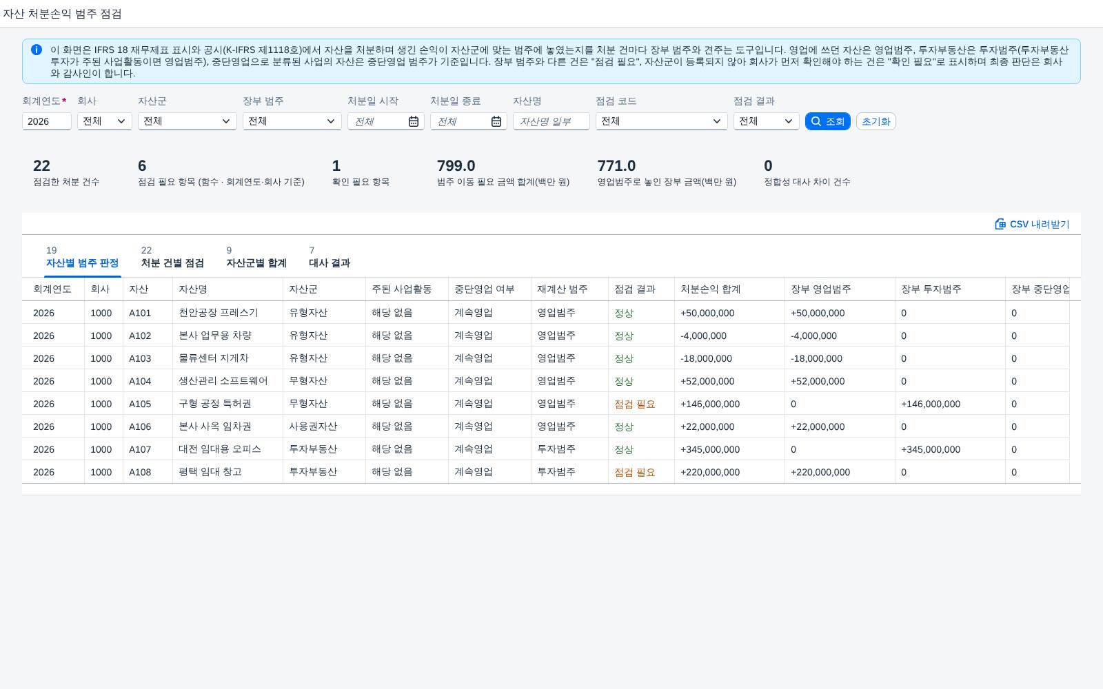The height and width of the screenshot is (689, 1103).
Task: Select the 본사 사옥 임차권 cell
Action: (227, 426)
